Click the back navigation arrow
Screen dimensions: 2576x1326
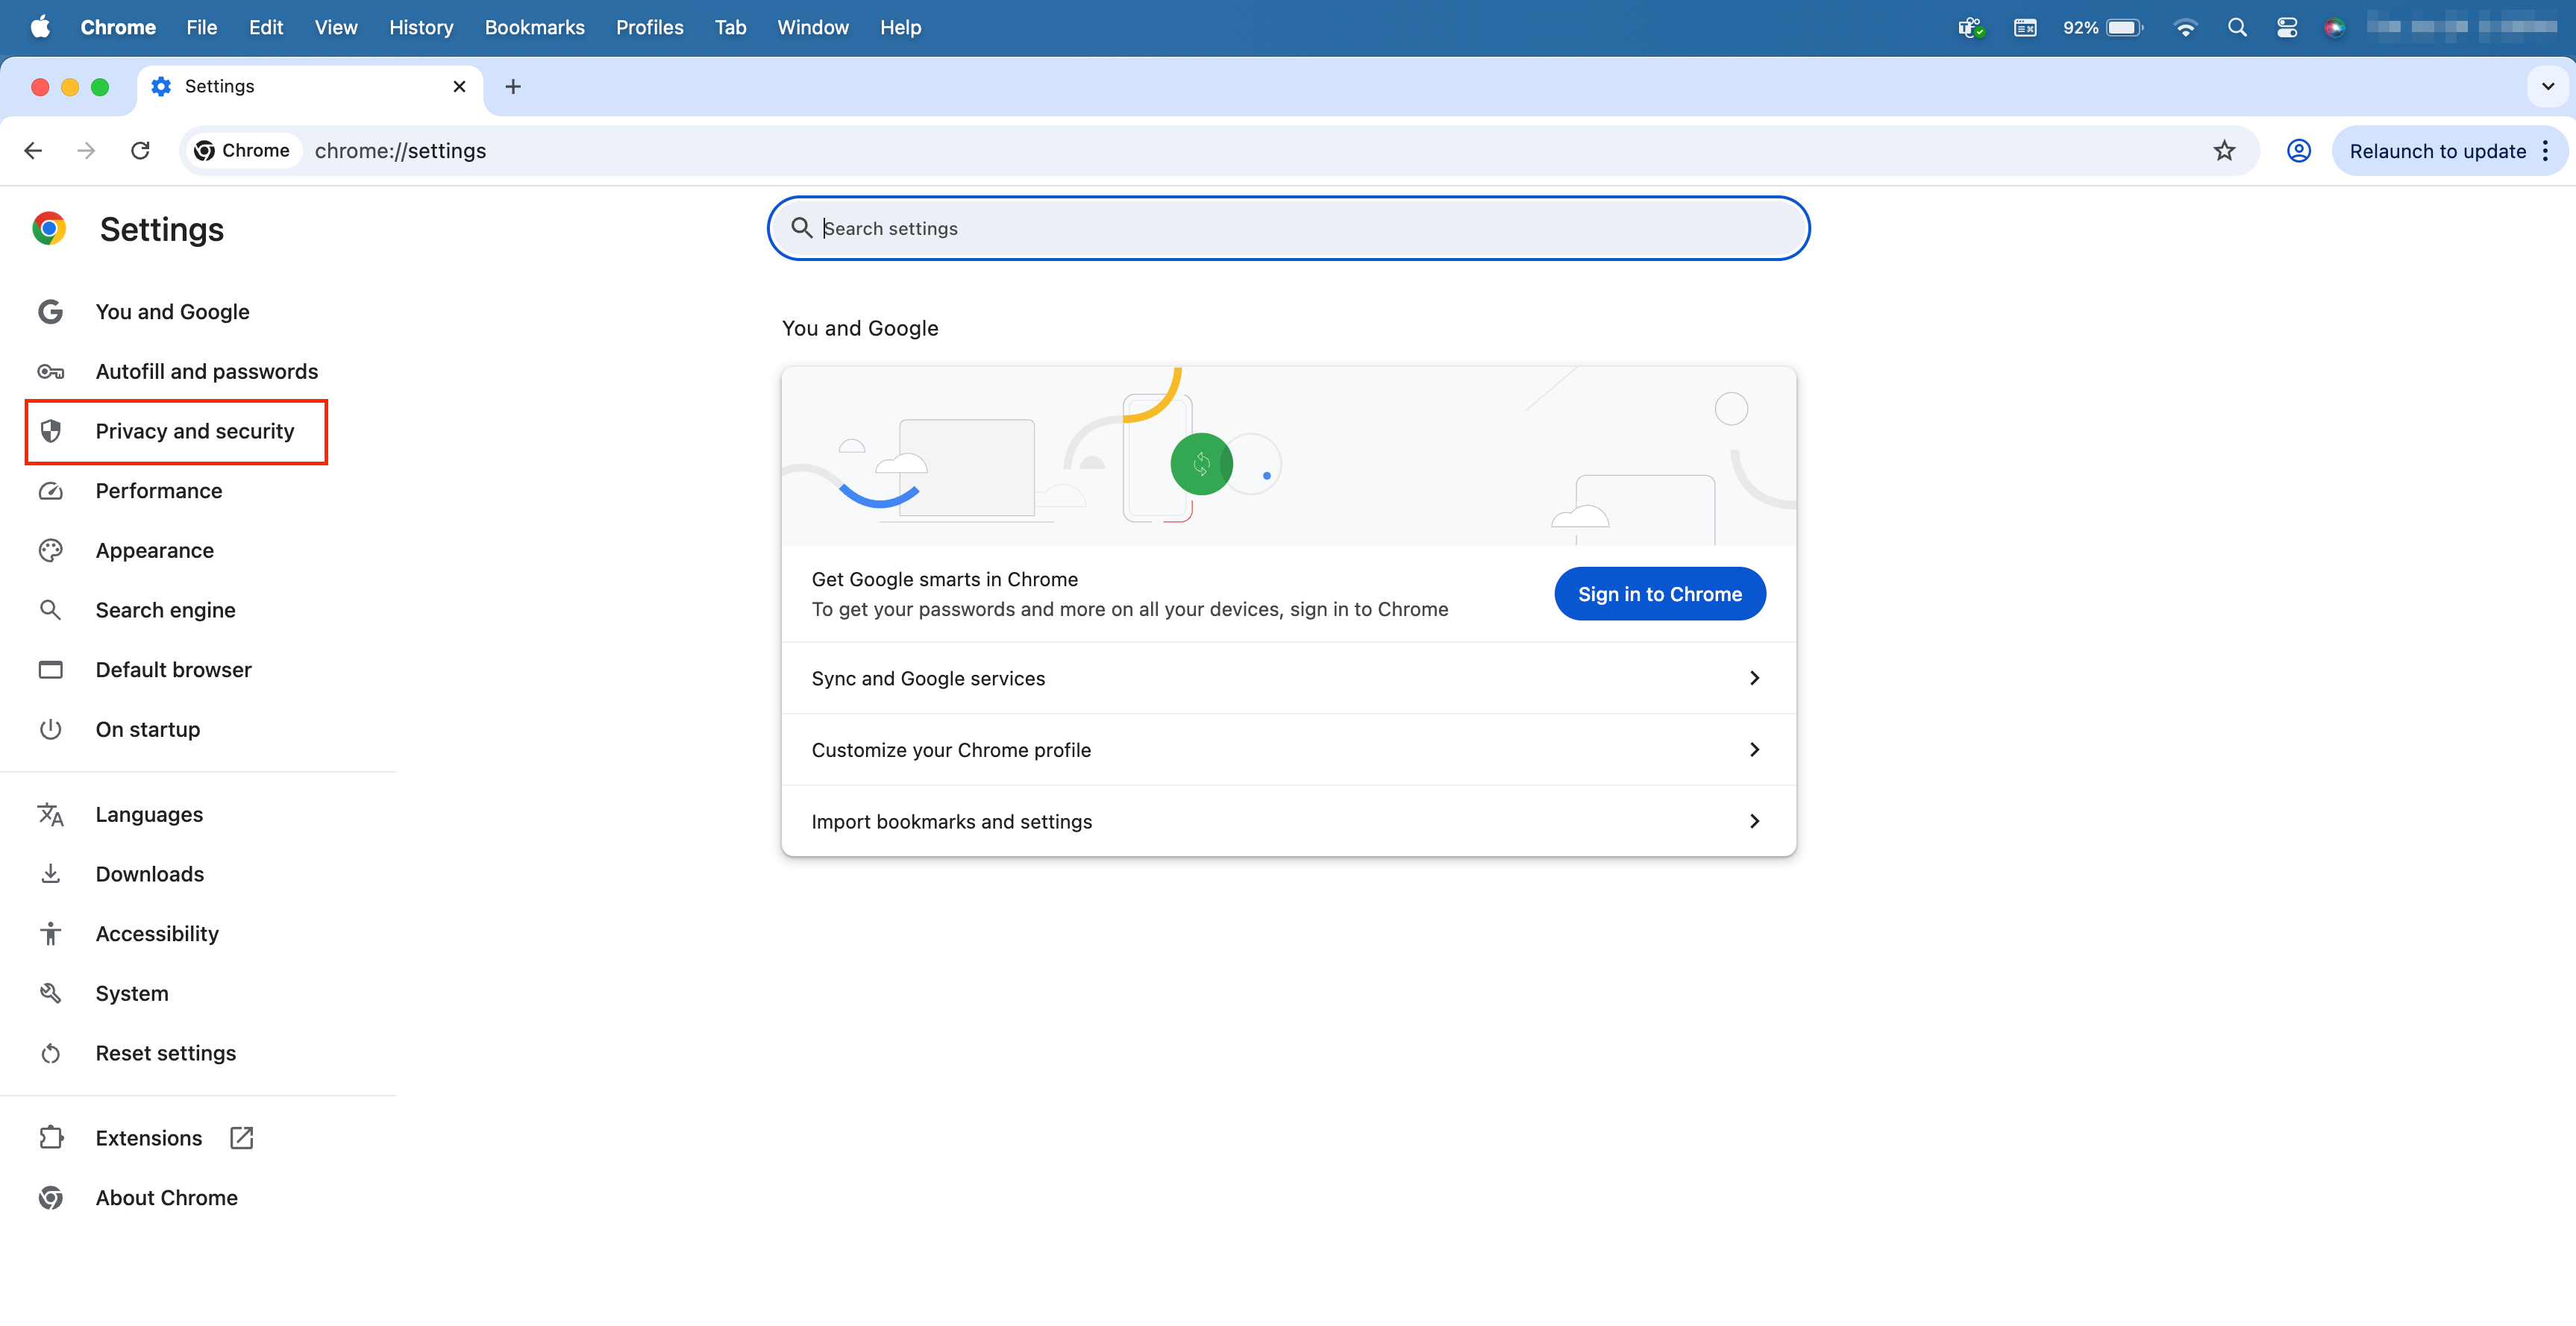point(33,151)
